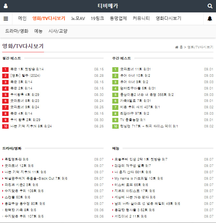The width and height of the screenshot is (216, 223).
Task: Open '완벽한 가족 8회 9/5' entry
Action: point(20,210)
